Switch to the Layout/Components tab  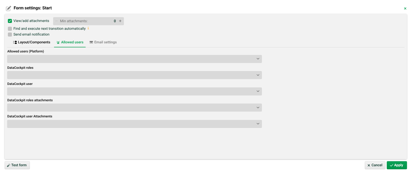(x=32, y=42)
